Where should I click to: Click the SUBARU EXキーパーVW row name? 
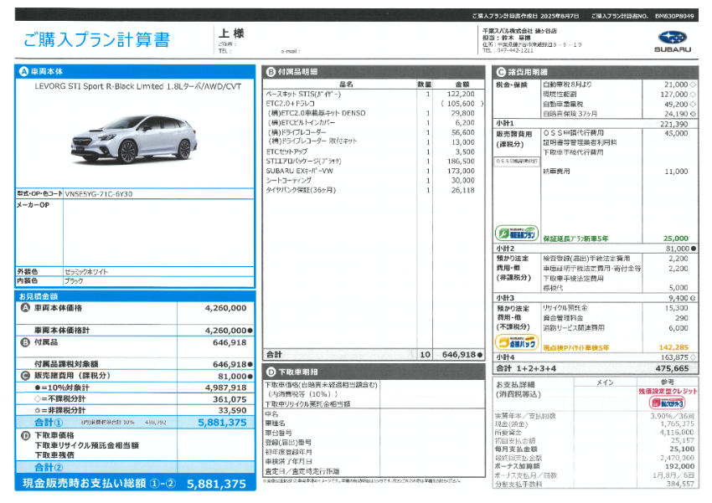[300, 171]
